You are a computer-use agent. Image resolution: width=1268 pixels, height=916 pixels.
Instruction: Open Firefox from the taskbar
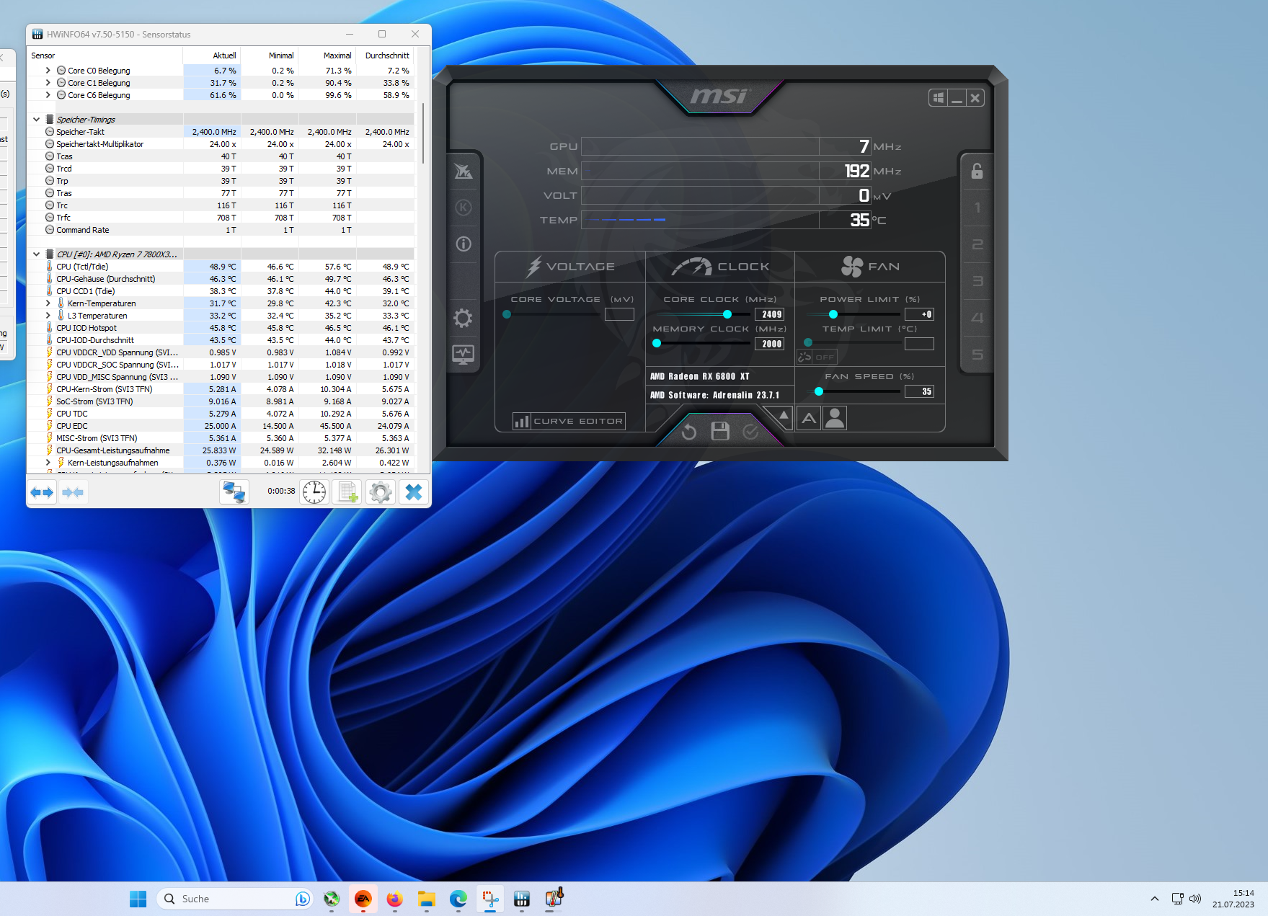pyautogui.click(x=395, y=899)
